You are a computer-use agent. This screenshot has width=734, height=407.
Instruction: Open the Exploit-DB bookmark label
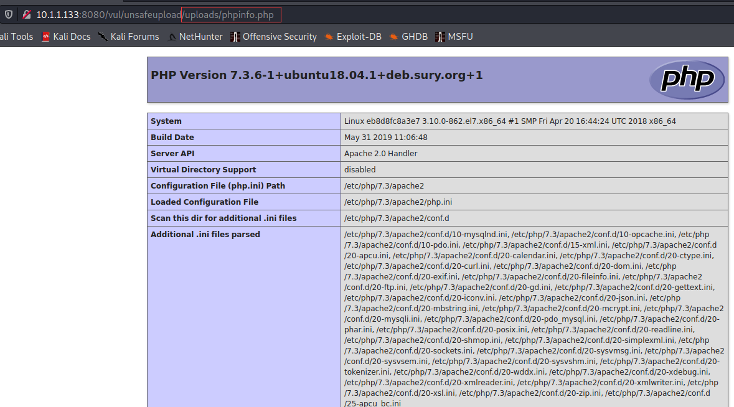(x=359, y=37)
